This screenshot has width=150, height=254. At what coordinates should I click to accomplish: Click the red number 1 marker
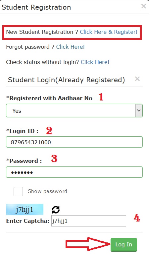pyautogui.click(x=101, y=97)
